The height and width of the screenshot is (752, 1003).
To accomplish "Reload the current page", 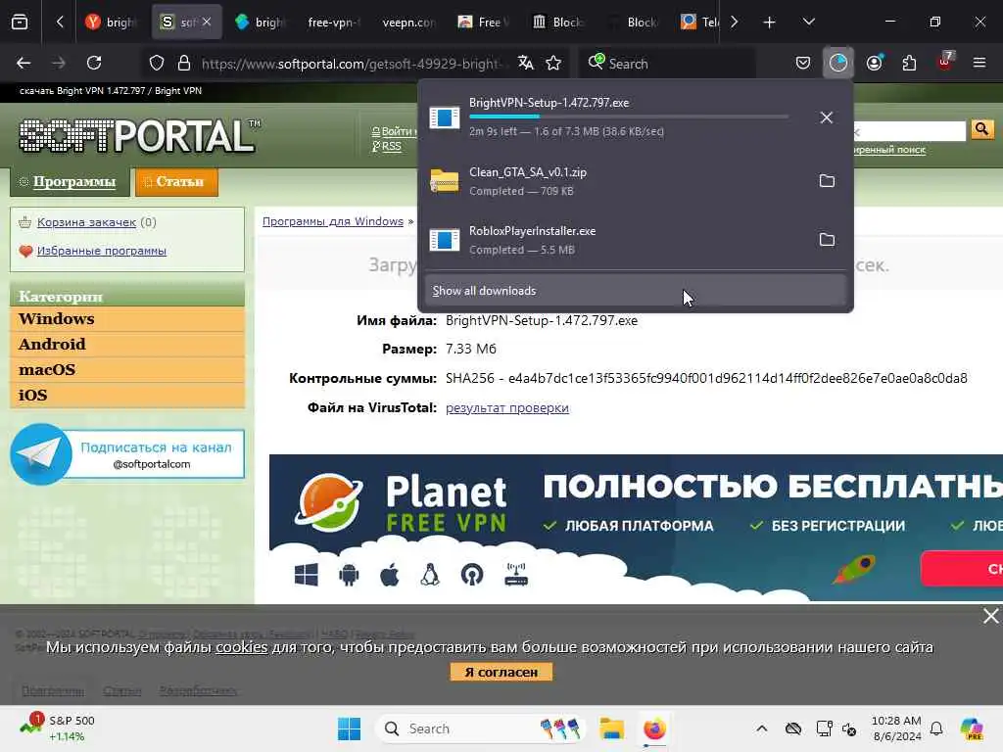I will [x=94, y=63].
